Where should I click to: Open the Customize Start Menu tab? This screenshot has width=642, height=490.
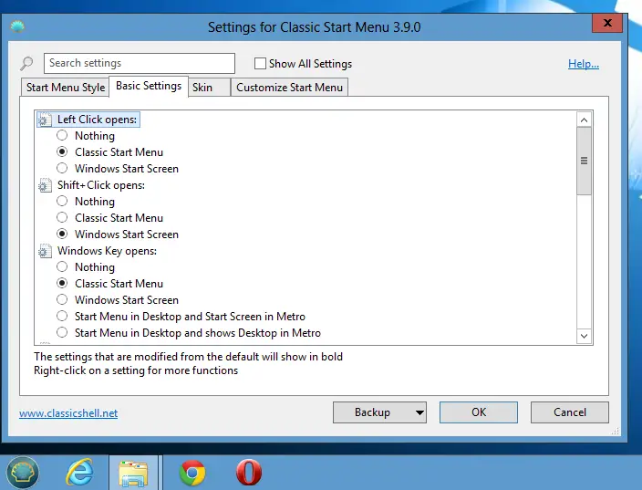(289, 88)
